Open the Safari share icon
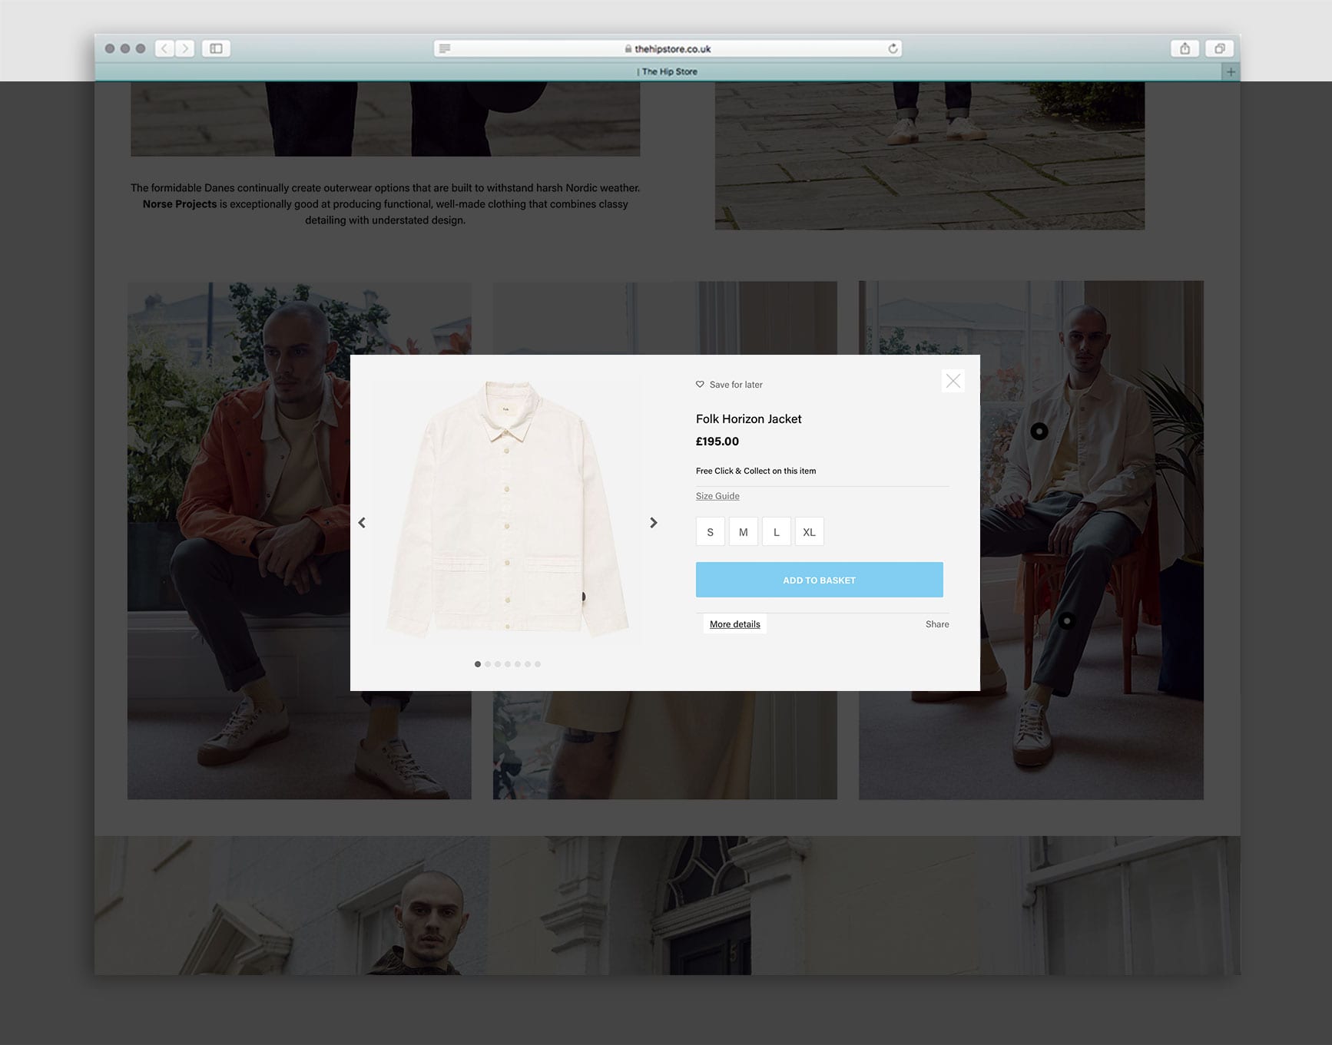 click(x=1185, y=48)
